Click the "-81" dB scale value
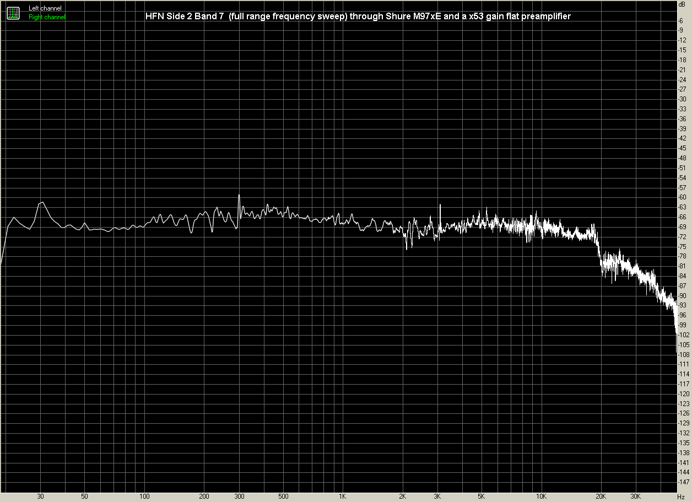 [x=683, y=266]
